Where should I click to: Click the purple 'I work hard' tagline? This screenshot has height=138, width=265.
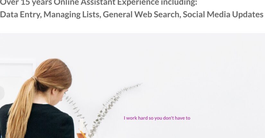point(157,118)
